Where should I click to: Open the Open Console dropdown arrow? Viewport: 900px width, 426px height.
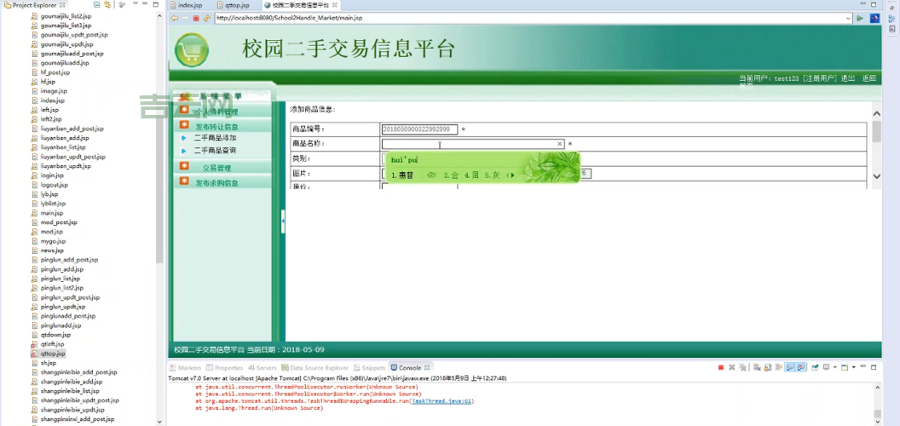tap(854, 367)
